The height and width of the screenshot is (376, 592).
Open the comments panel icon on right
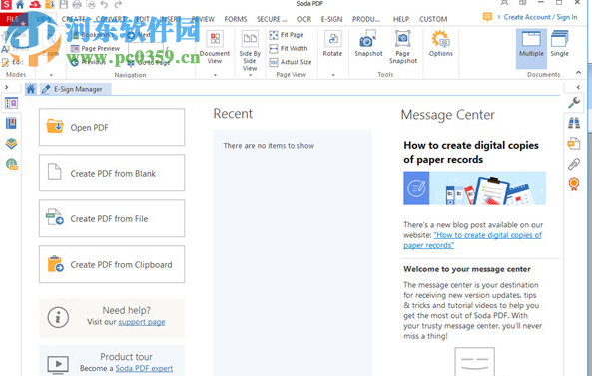tap(574, 144)
